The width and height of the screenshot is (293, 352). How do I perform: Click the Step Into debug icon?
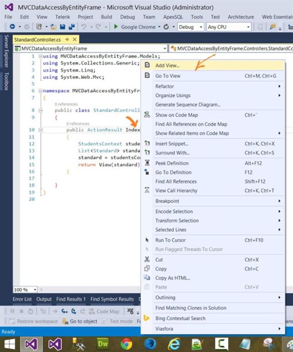click(65, 311)
